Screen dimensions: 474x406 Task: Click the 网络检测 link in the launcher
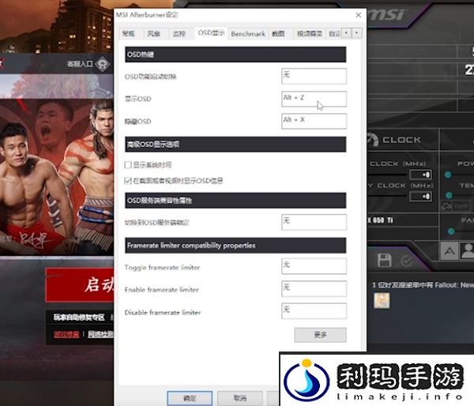click(x=100, y=334)
